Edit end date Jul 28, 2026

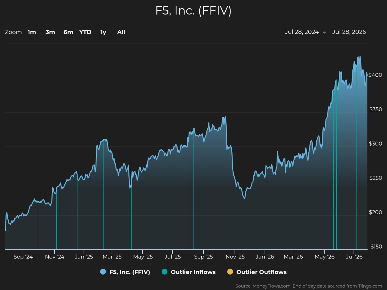[x=349, y=32]
